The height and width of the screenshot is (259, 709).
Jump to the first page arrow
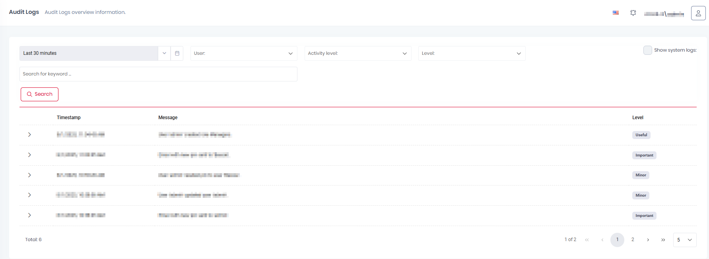click(587, 240)
